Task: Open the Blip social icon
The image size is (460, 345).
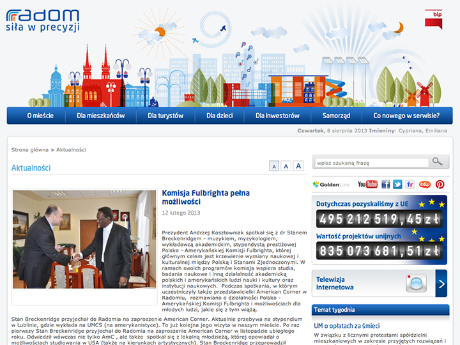Action: point(424,184)
